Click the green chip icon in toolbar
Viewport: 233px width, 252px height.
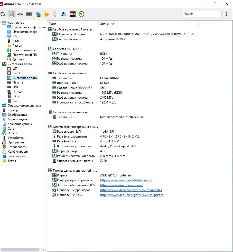coord(20,14)
